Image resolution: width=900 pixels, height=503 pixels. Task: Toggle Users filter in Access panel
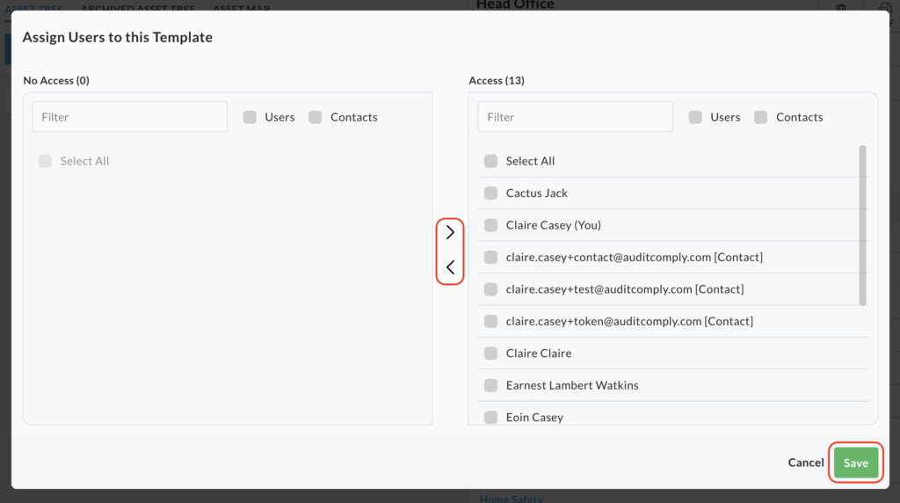pyautogui.click(x=695, y=117)
